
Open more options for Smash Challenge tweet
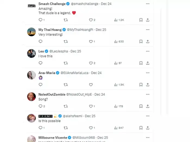[147, 4]
